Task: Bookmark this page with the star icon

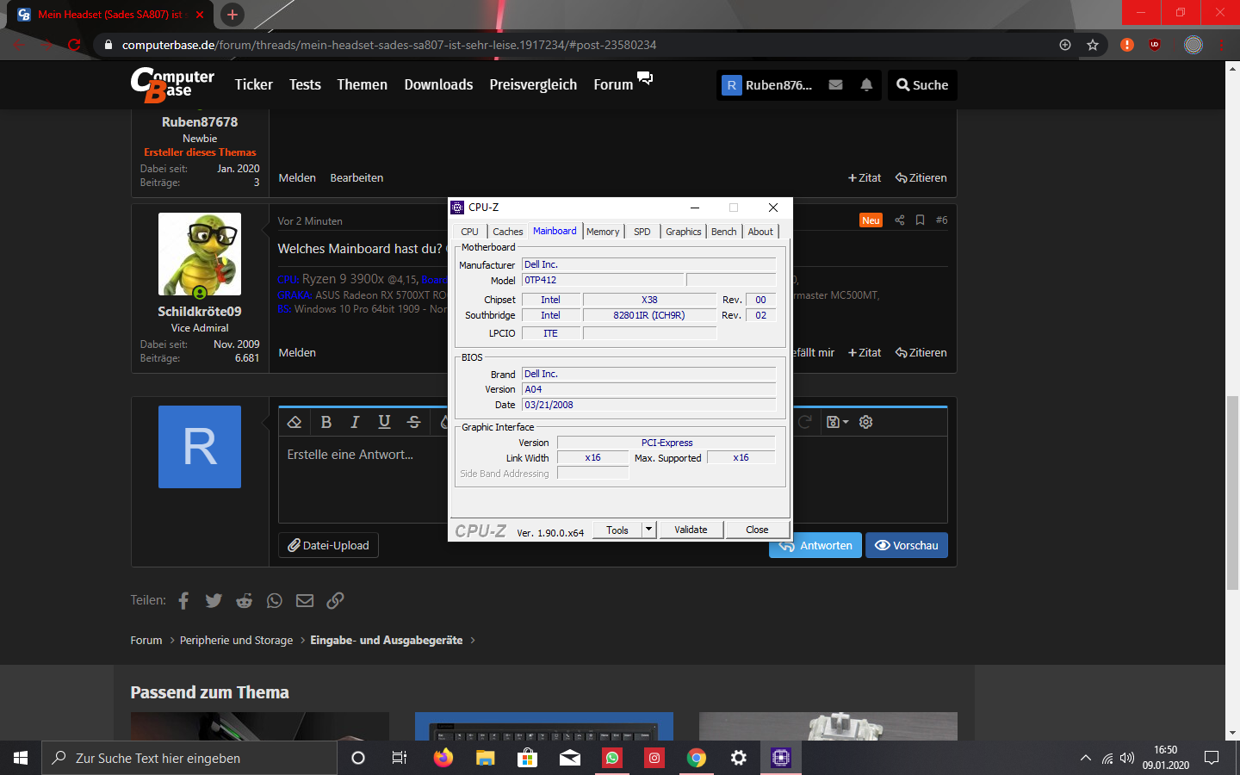Action: pos(1093,45)
